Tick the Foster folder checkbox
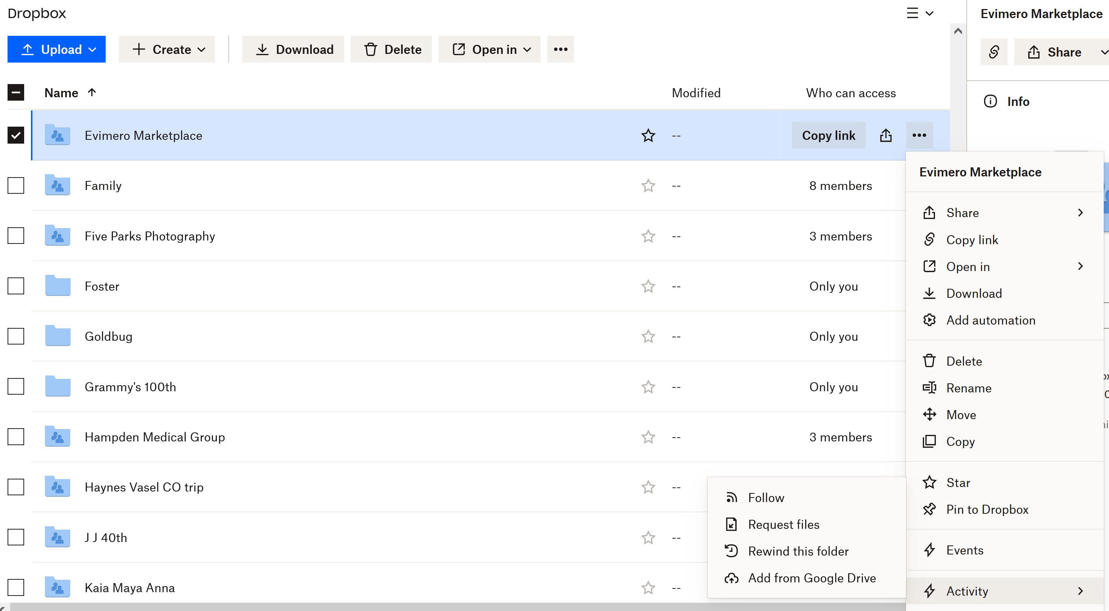The width and height of the screenshot is (1109, 611). [x=16, y=286]
